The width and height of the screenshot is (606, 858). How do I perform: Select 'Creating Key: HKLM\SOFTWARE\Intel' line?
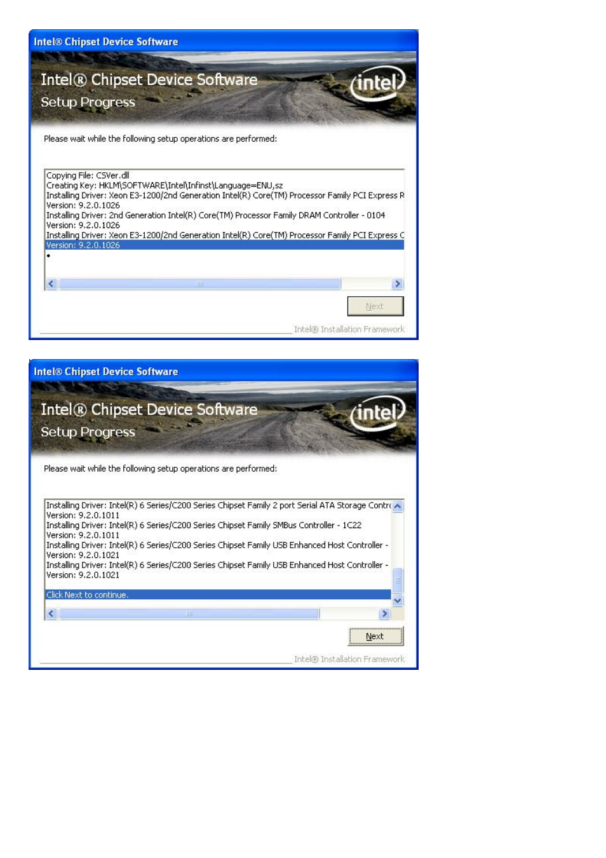[x=165, y=186]
